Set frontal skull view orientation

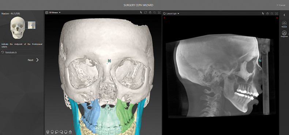[x=48, y=132]
